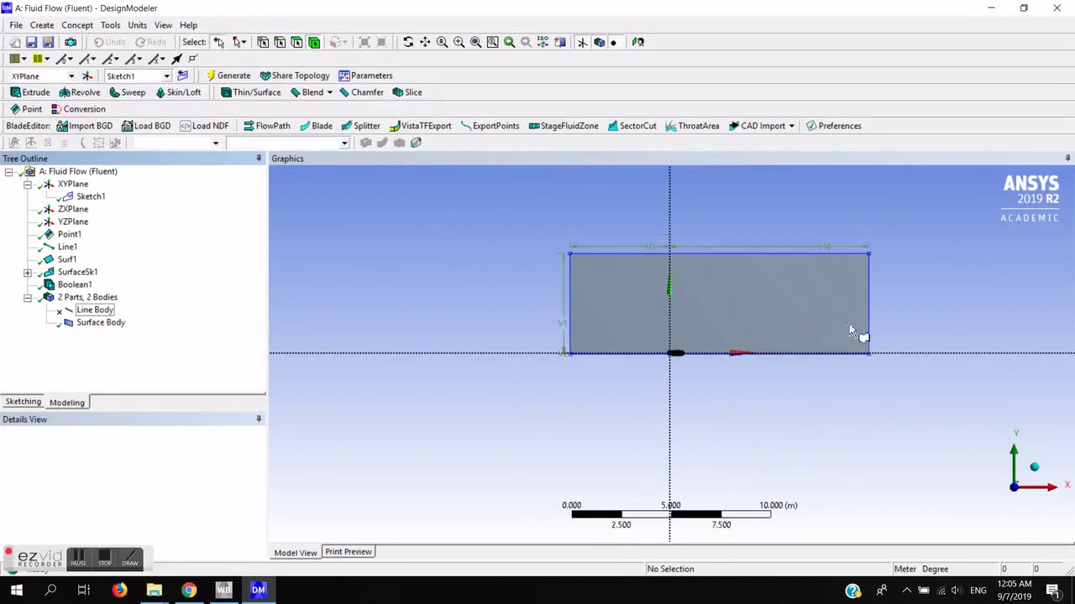The height and width of the screenshot is (604, 1075).
Task: Open Chrome from the Windows taskbar
Action: point(189,590)
